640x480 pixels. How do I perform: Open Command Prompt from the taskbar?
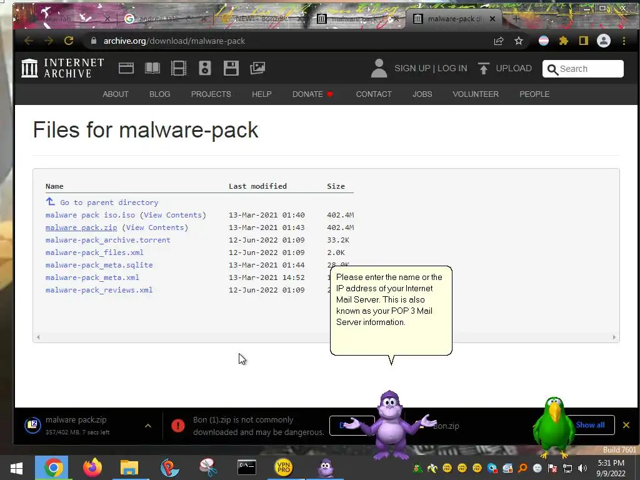tap(247, 467)
